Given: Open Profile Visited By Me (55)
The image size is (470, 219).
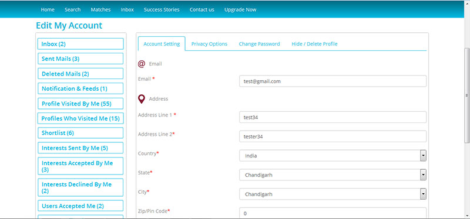Looking at the screenshot, I should 80,104.
